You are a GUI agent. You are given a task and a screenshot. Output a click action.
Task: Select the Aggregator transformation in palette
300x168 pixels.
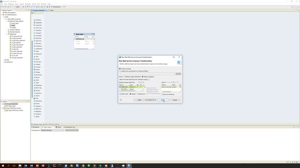pos(38,22)
